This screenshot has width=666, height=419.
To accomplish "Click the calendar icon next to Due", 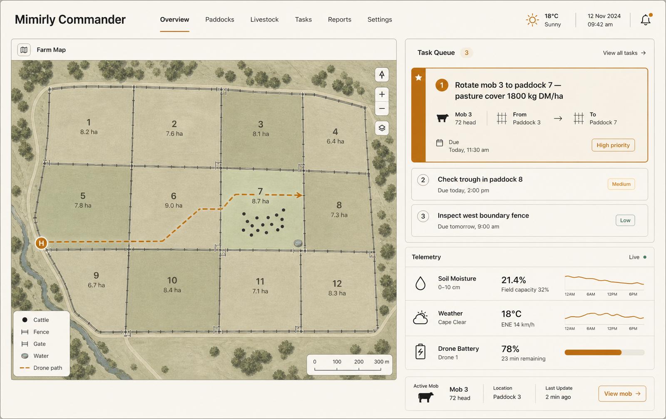I will [x=440, y=143].
